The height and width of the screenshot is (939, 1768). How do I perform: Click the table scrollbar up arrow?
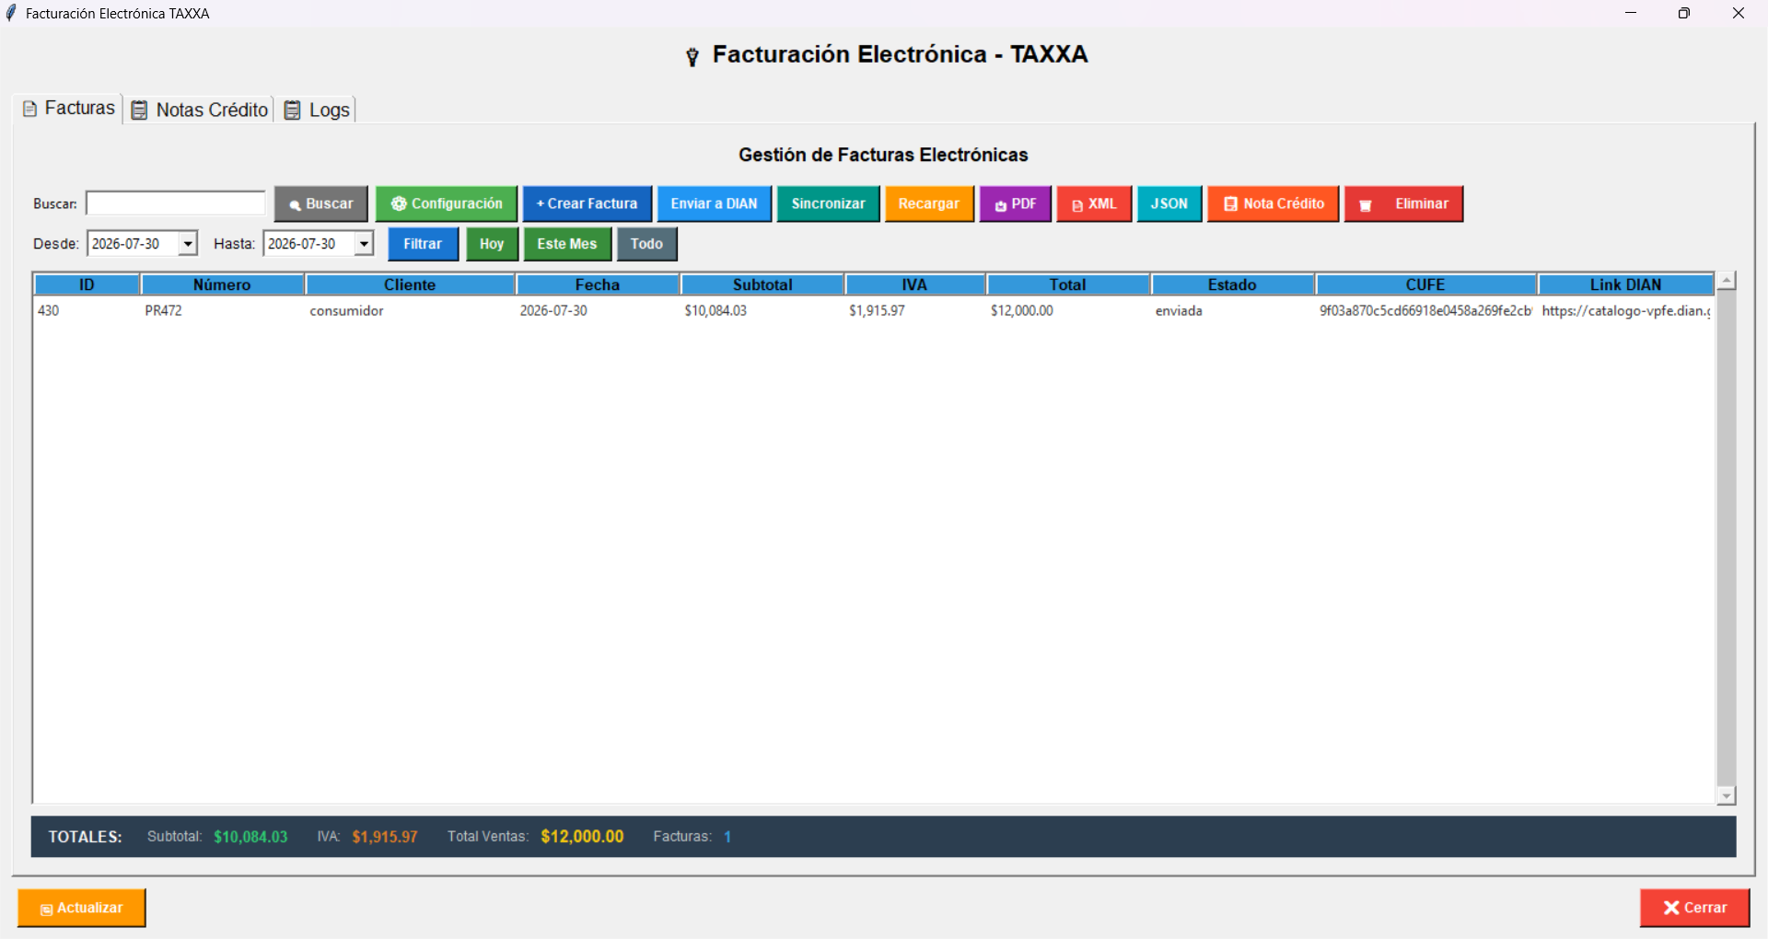(1727, 281)
